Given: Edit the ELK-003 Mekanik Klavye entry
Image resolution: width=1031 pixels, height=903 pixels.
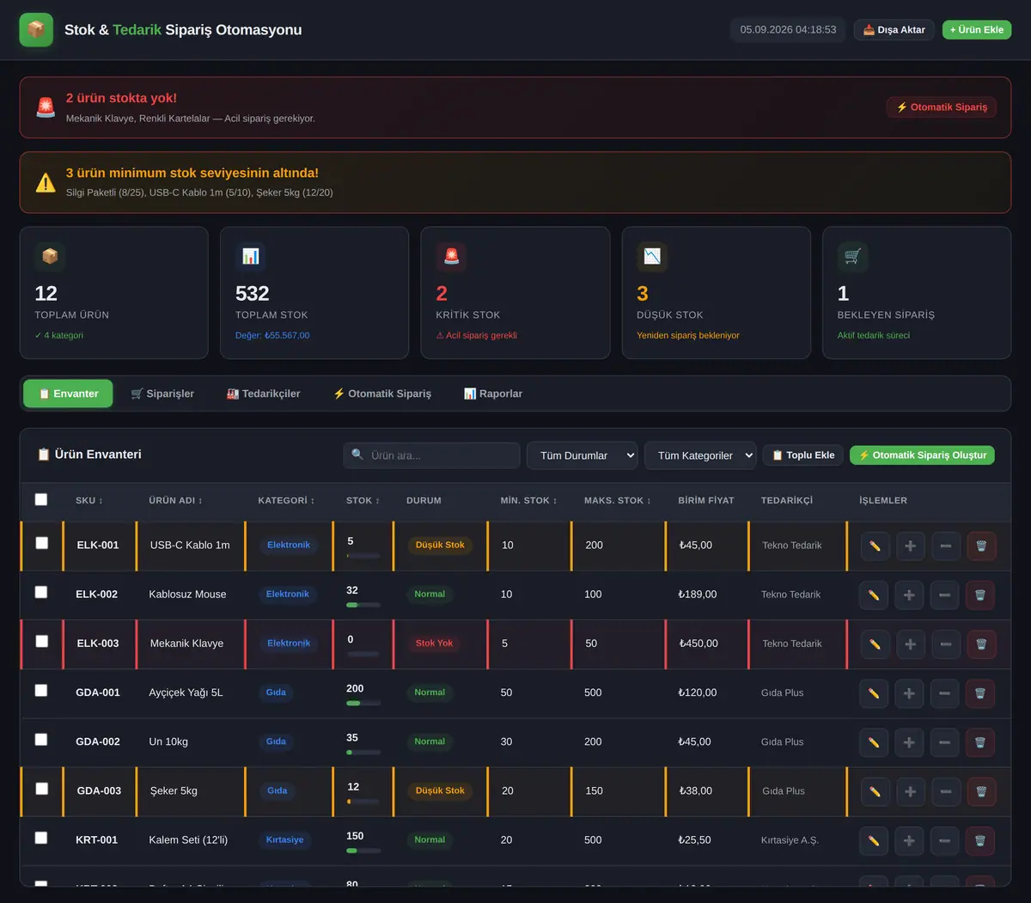Looking at the screenshot, I should (x=875, y=644).
